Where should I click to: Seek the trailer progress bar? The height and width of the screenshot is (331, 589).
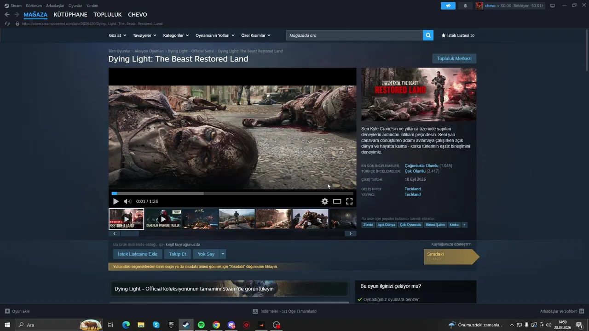pos(232,194)
